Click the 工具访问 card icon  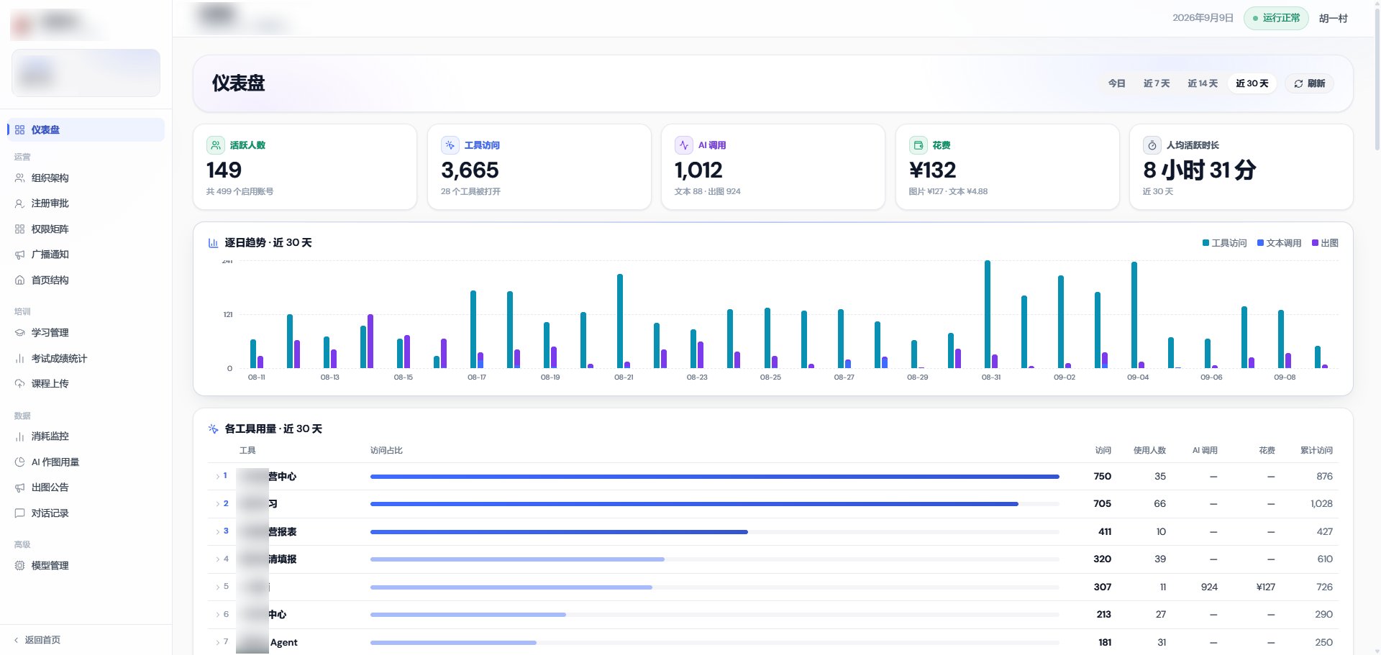pos(450,145)
